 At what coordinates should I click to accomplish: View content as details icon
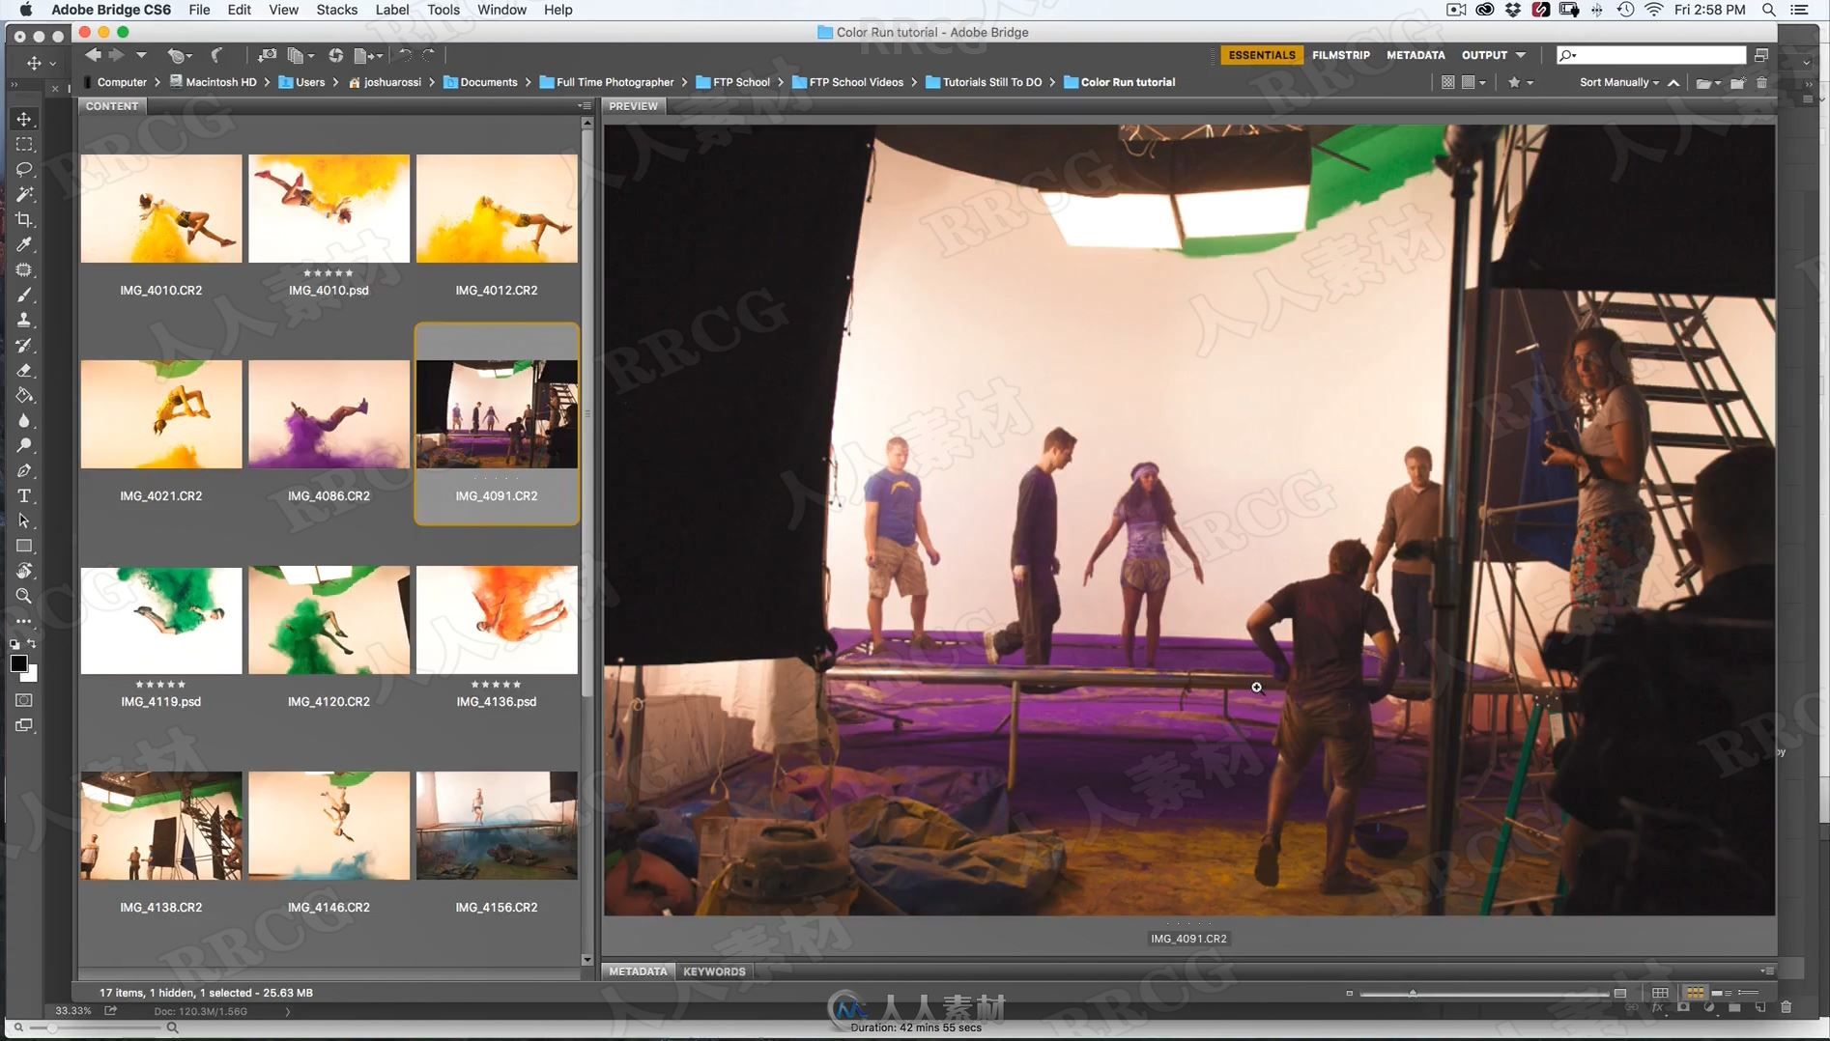pos(1722,993)
